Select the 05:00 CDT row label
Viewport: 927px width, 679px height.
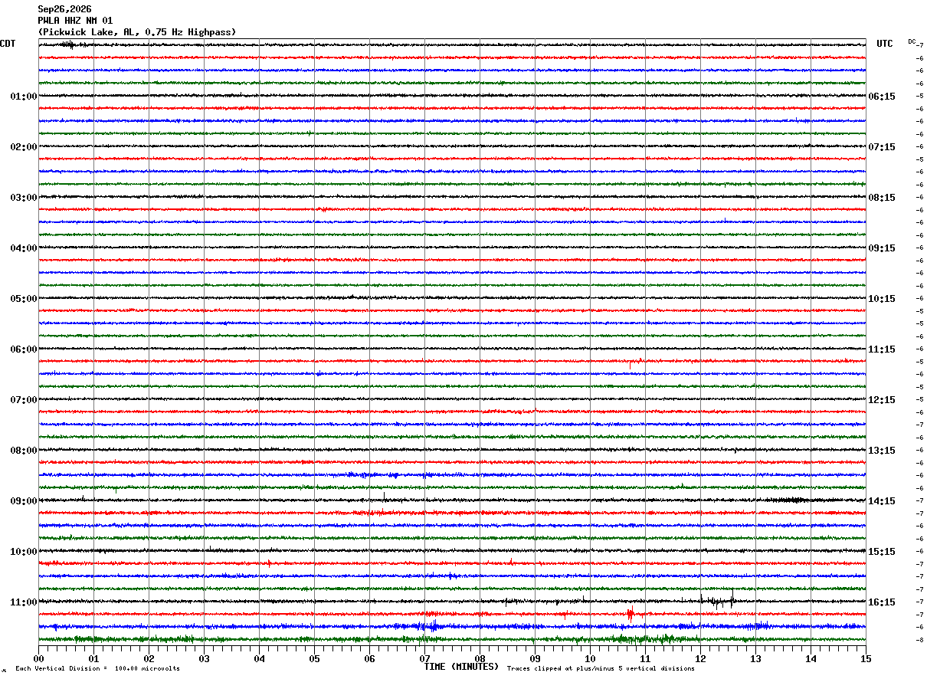pos(23,299)
